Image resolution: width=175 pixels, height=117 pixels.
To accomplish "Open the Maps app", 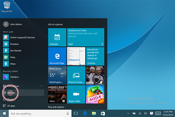I will coord(23,64).
